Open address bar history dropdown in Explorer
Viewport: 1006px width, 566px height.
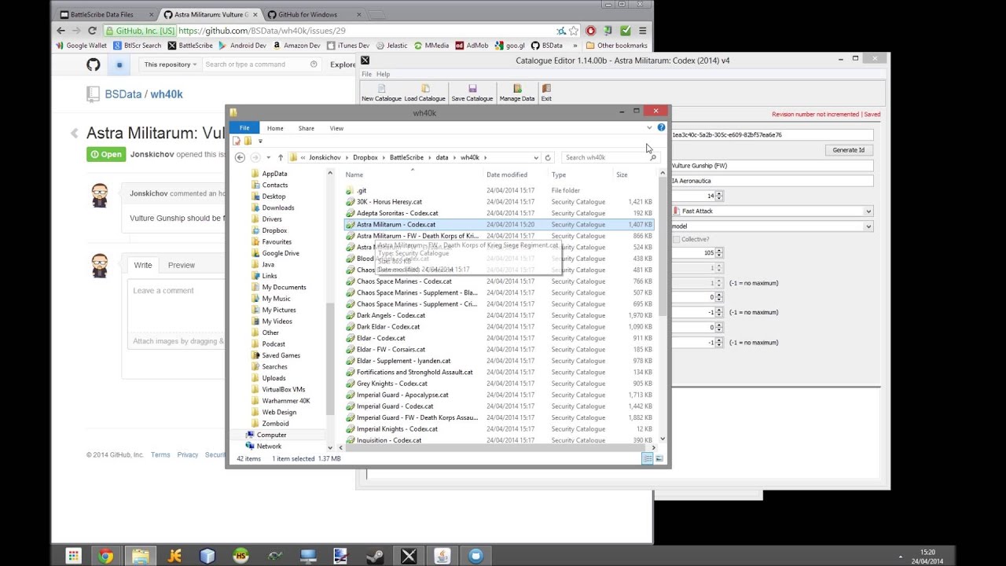[x=535, y=157]
